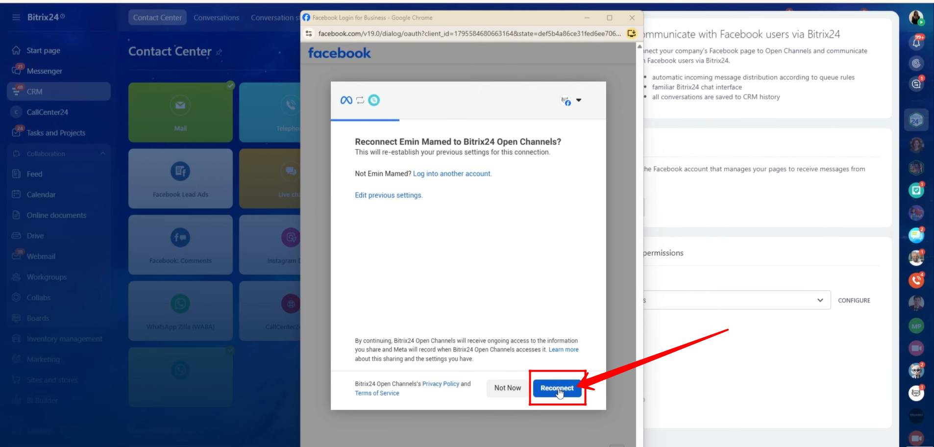Image resolution: width=934 pixels, height=447 pixels.
Task: Switch to the Conversations tab
Action: 216,18
